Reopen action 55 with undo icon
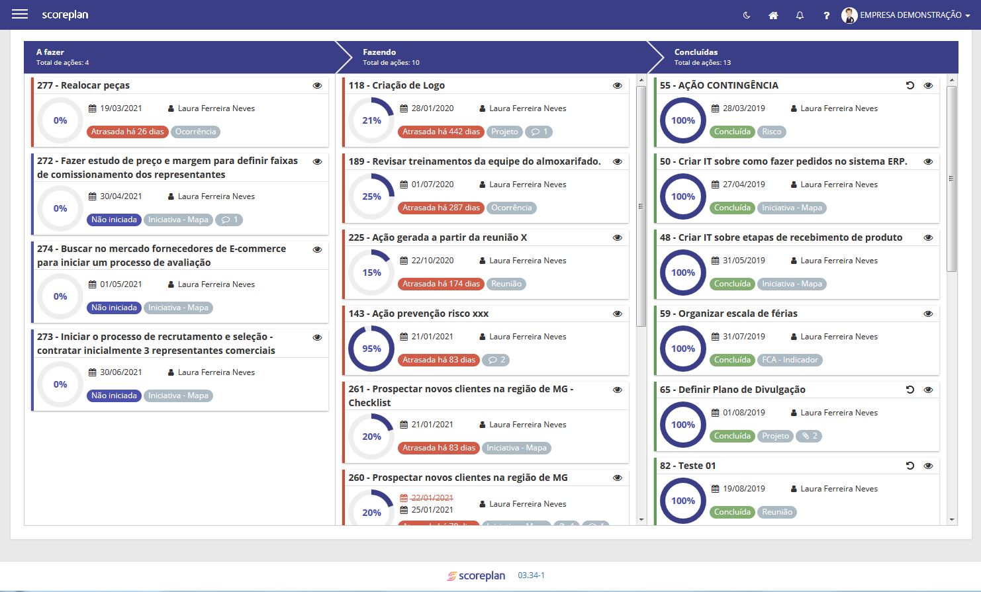Viewport: 981px width, 592px height. pos(910,85)
